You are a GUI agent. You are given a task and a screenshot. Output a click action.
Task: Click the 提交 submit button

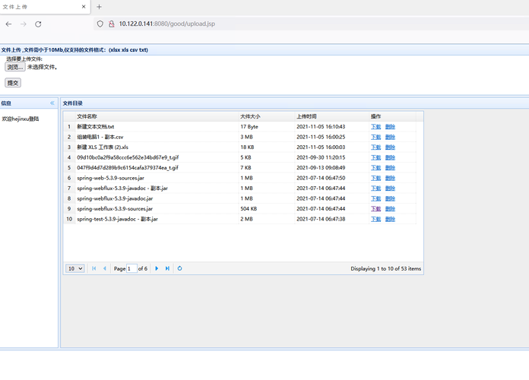(13, 83)
